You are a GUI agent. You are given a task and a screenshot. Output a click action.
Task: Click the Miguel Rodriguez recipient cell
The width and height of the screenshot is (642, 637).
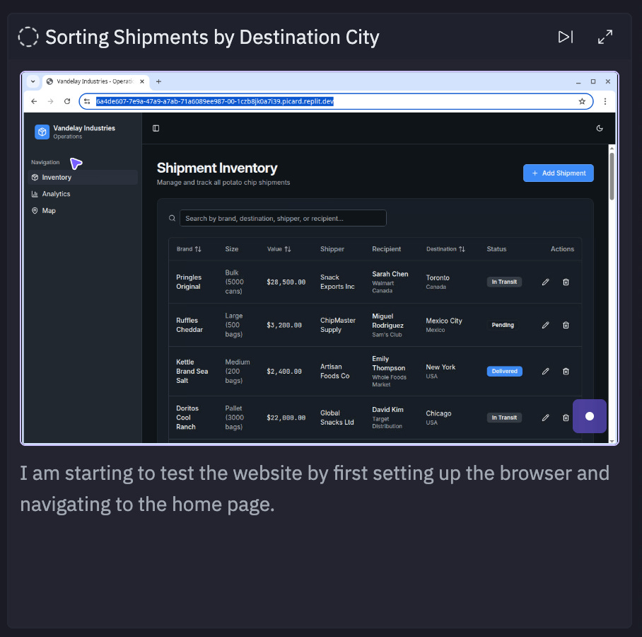pos(387,325)
